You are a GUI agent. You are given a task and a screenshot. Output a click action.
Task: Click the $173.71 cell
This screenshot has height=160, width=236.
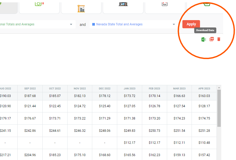pos(55,118)
